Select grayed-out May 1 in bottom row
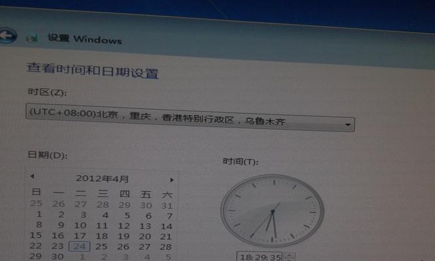The image size is (435, 261). [82, 257]
